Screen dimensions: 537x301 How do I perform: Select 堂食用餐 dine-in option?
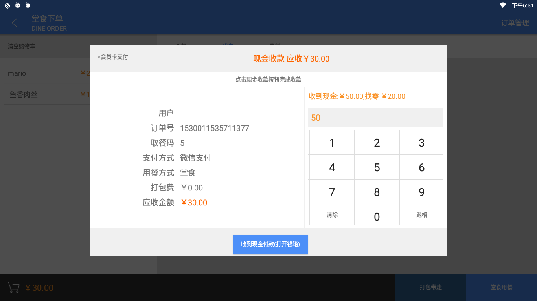coord(501,287)
